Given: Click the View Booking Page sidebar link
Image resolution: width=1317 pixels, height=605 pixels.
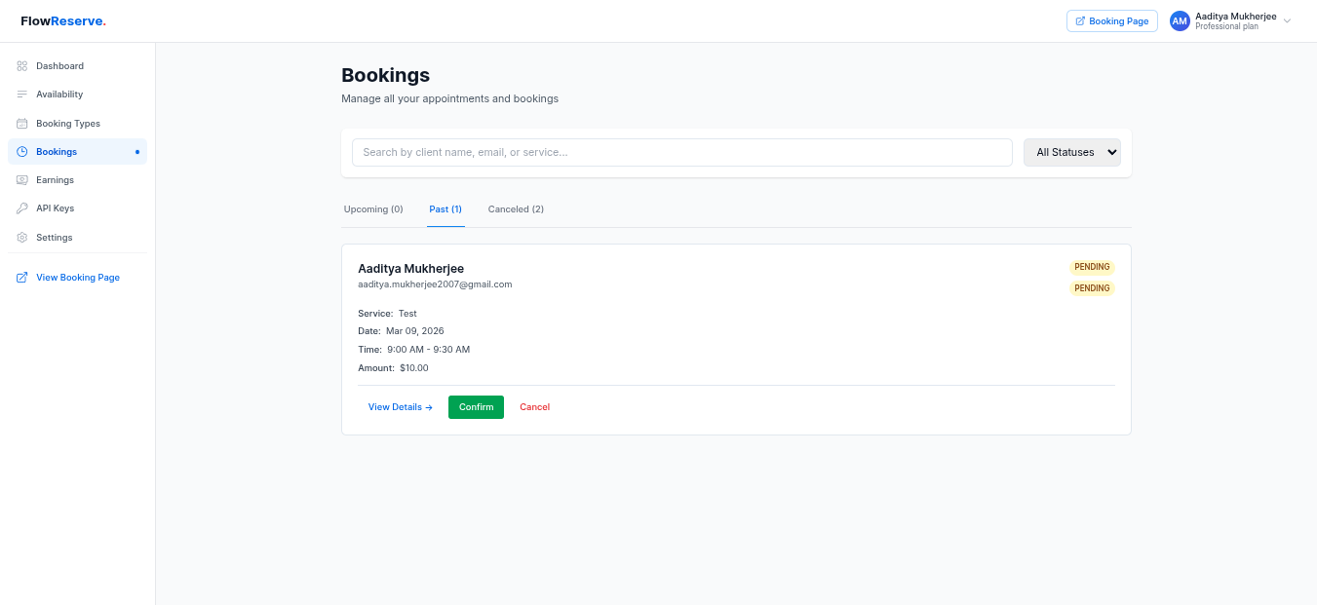Looking at the screenshot, I should 77,277.
